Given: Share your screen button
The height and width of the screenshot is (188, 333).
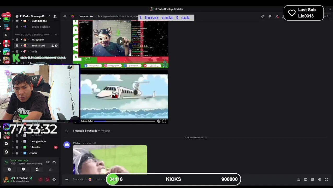Looking at the screenshot, I should point(23,169).
